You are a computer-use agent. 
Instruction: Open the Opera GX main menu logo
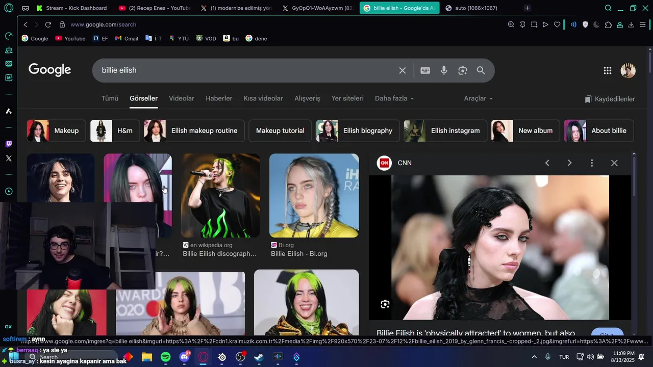[x=9, y=8]
